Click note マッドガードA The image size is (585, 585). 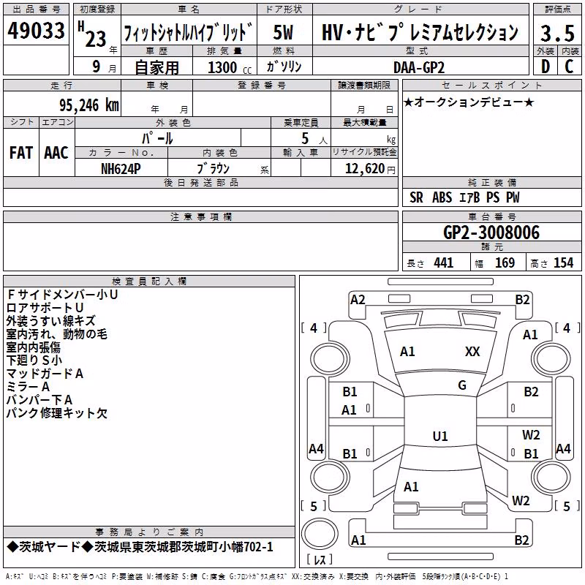click(45, 374)
